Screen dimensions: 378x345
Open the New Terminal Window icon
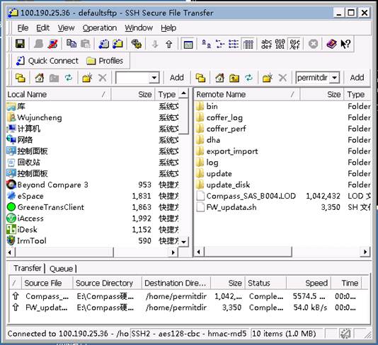click(104, 44)
